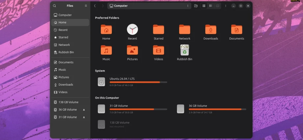Click '2.9 GB free of 34.7 GB' text

pyautogui.click(x=200, y=112)
